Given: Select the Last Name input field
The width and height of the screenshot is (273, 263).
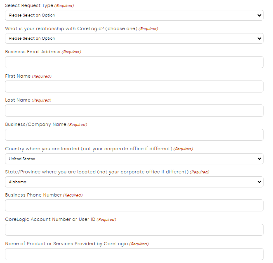Looking at the screenshot, I should click(x=134, y=111).
